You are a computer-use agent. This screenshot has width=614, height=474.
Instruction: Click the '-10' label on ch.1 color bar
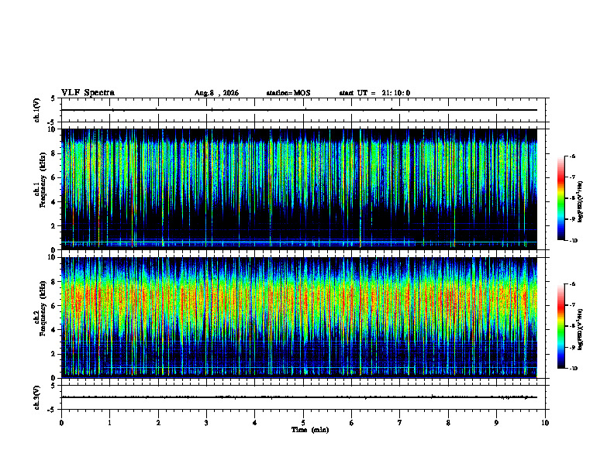tap(573, 241)
